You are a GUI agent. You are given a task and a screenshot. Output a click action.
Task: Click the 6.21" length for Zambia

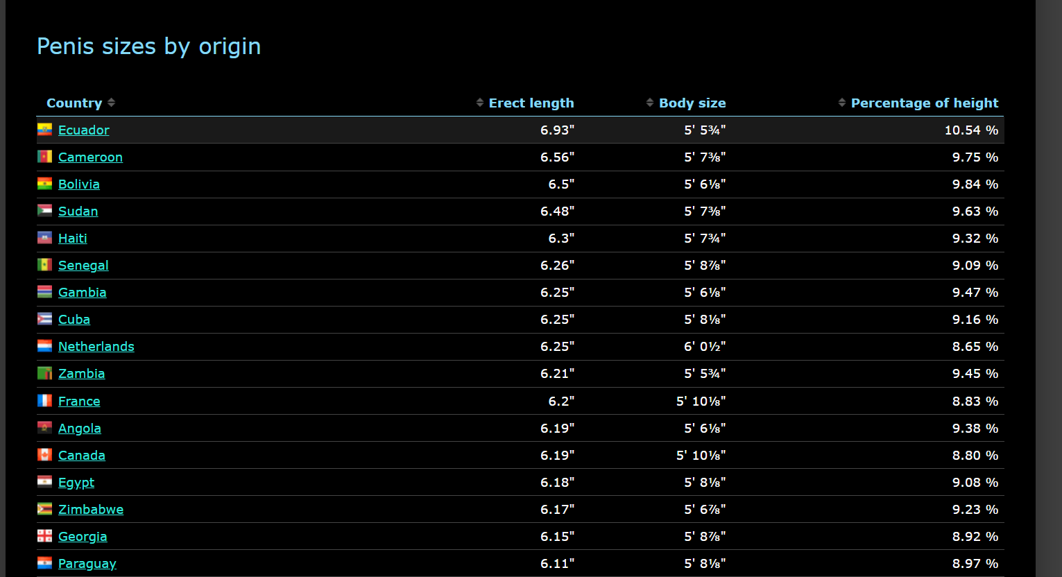coord(557,373)
